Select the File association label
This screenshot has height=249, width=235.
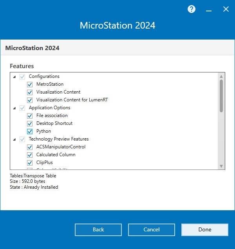coord(52,115)
